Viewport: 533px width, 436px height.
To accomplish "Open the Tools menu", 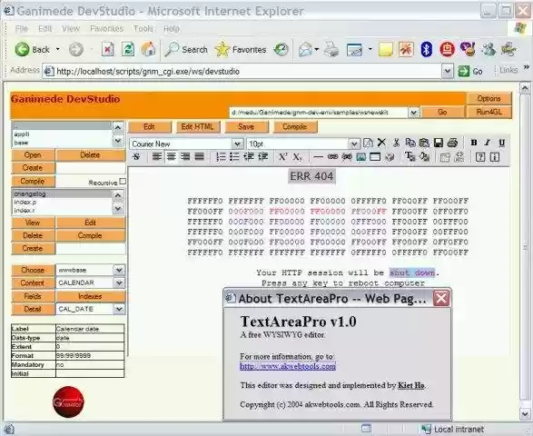I will point(143,28).
